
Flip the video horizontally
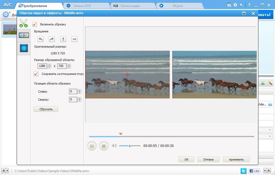tap(74, 39)
